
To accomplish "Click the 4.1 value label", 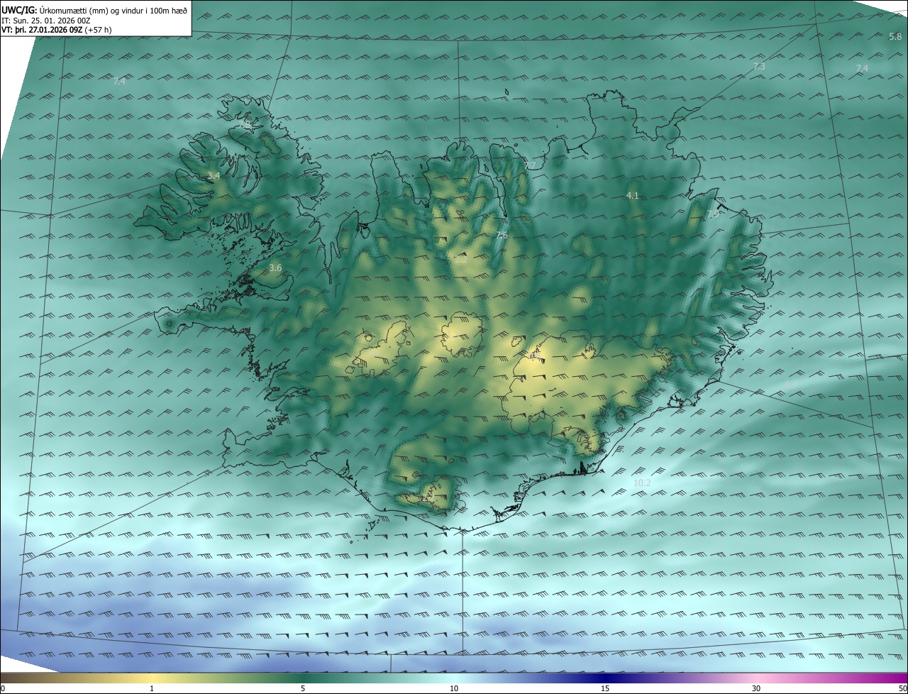I will tap(633, 195).
